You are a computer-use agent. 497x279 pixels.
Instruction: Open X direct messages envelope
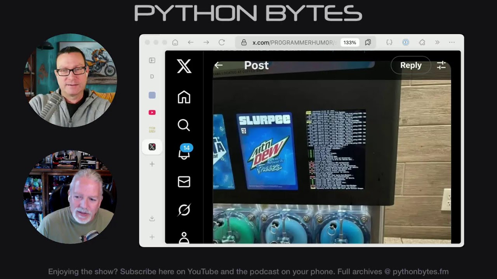pos(184,182)
